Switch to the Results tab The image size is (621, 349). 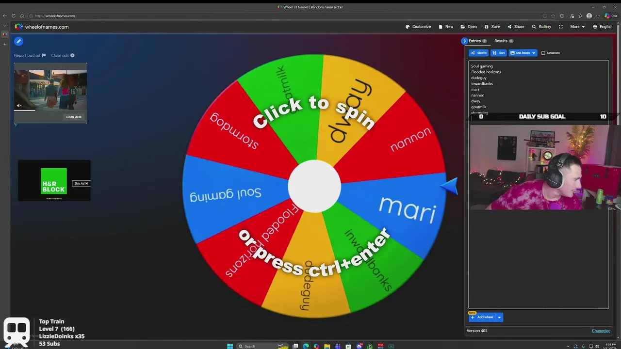click(x=504, y=41)
